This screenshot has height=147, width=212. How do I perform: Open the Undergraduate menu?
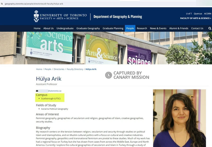65,28
